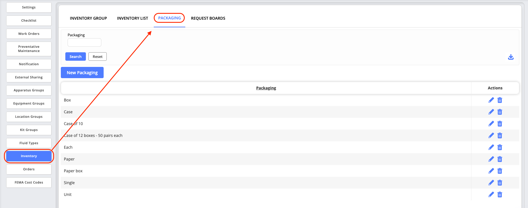Viewport: 528px width, 208px height.
Task: Click the 'Unit' row text
Action: [68, 195]
